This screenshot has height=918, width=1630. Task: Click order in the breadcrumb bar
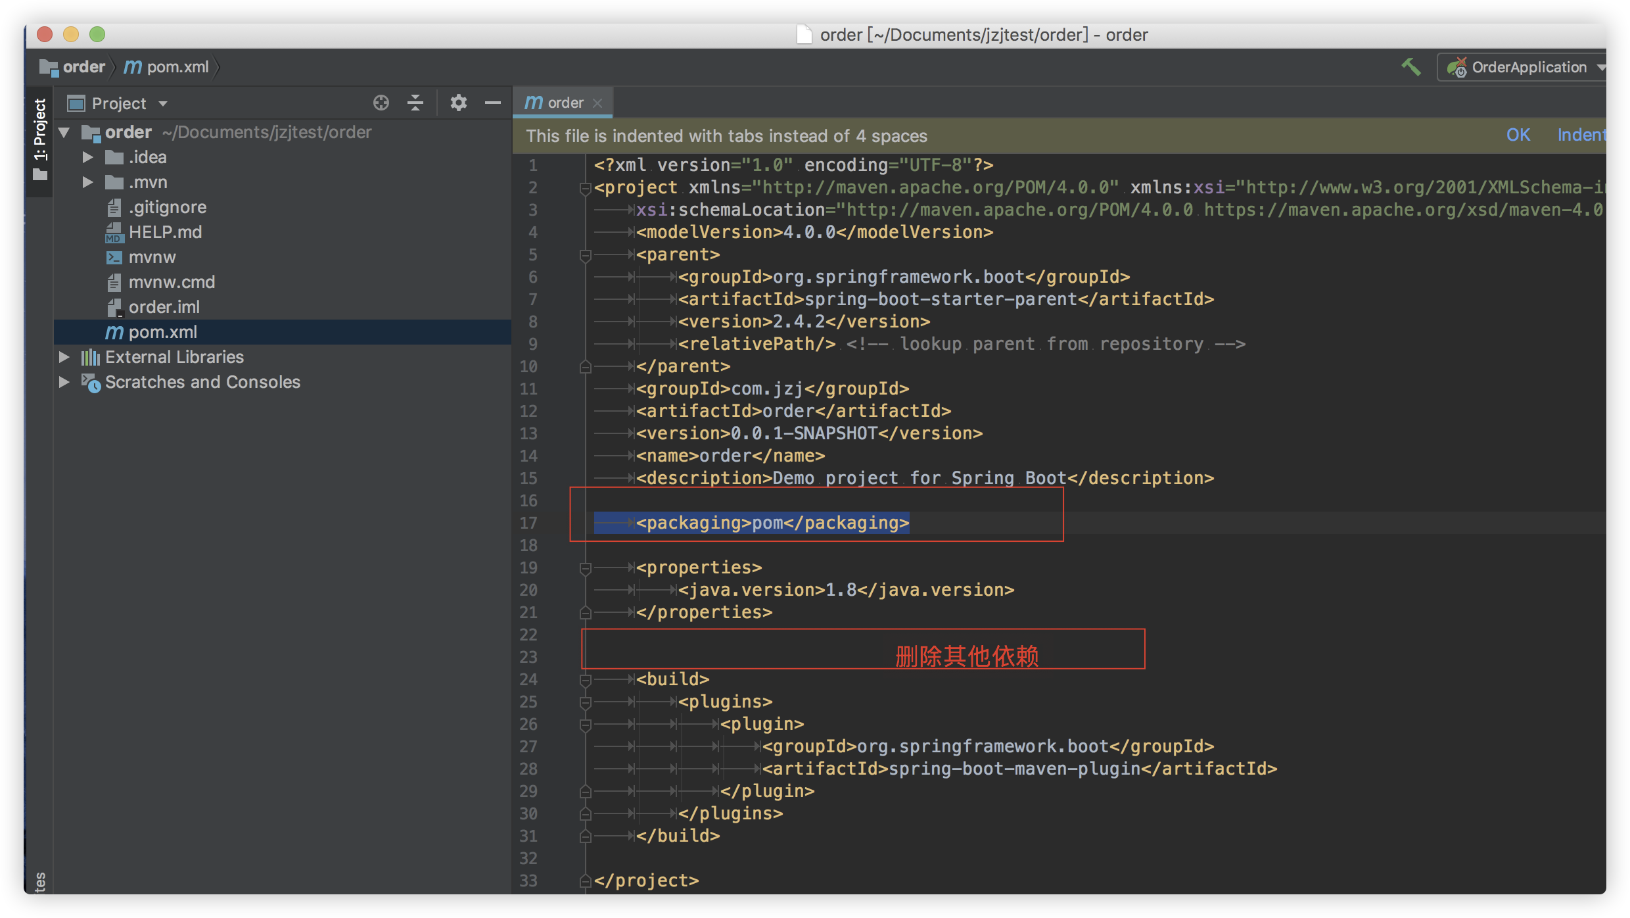84,66
